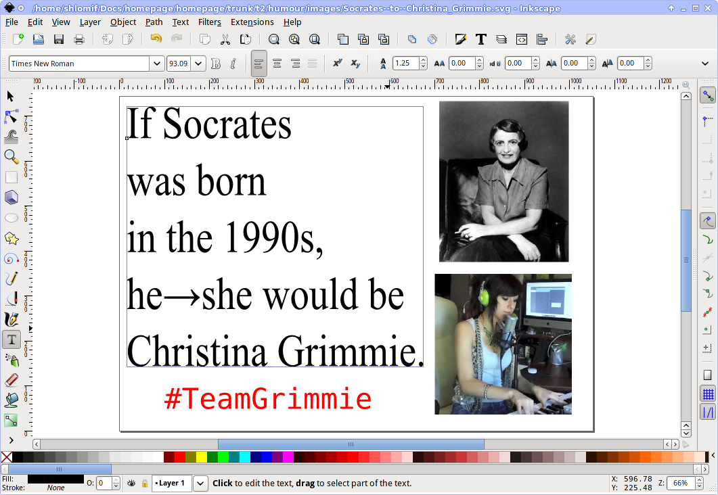The height and width of the screenshot is (495, 718).
Task: Open the Extensions menu
Action: pyautogui.click(x=252, y=22)
